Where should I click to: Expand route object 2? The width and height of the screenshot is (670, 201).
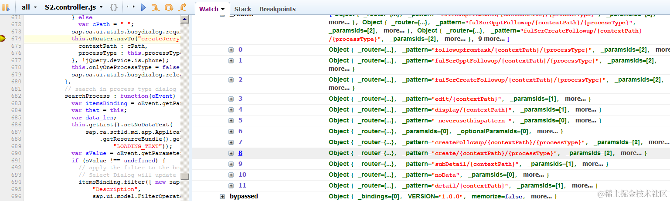click(x=231, y=80)
